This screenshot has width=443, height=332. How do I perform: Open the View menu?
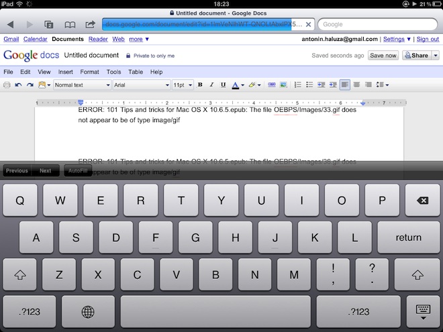click(44, 72)
